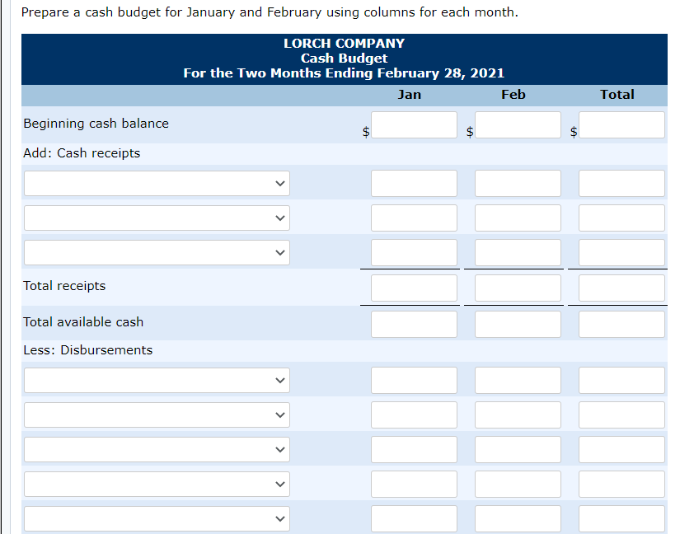The image size is (694, 534).
Task: Select the Feb beginning cash balance field
Action: coord(518,124)
